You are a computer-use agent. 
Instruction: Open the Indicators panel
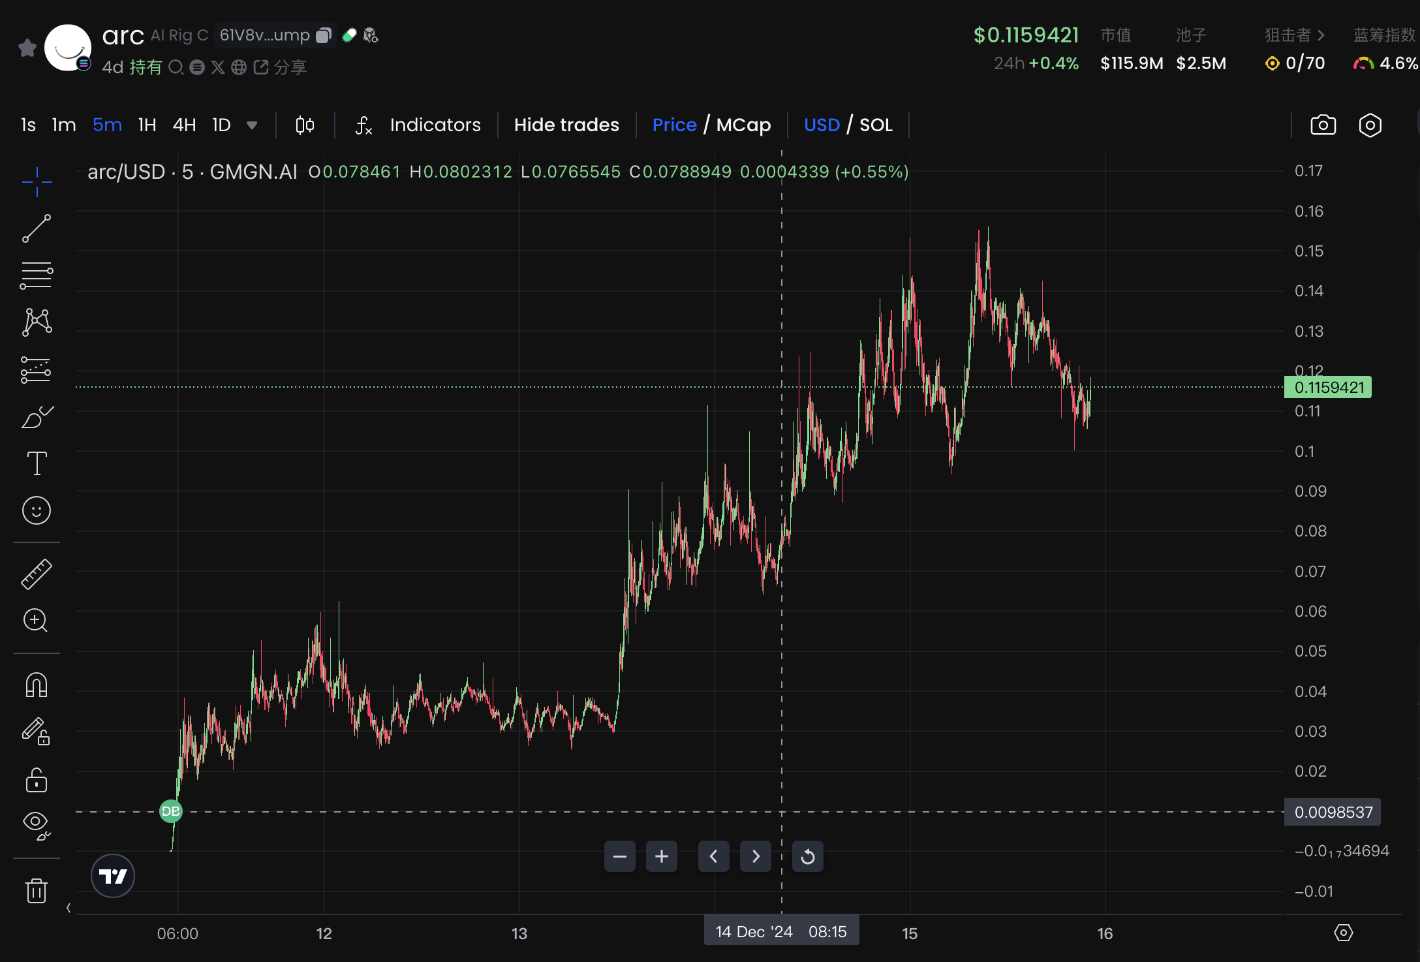click(x=435, y=125)
